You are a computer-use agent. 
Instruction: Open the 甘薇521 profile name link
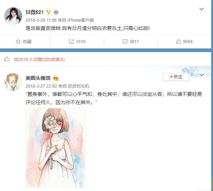coord(35,12)
